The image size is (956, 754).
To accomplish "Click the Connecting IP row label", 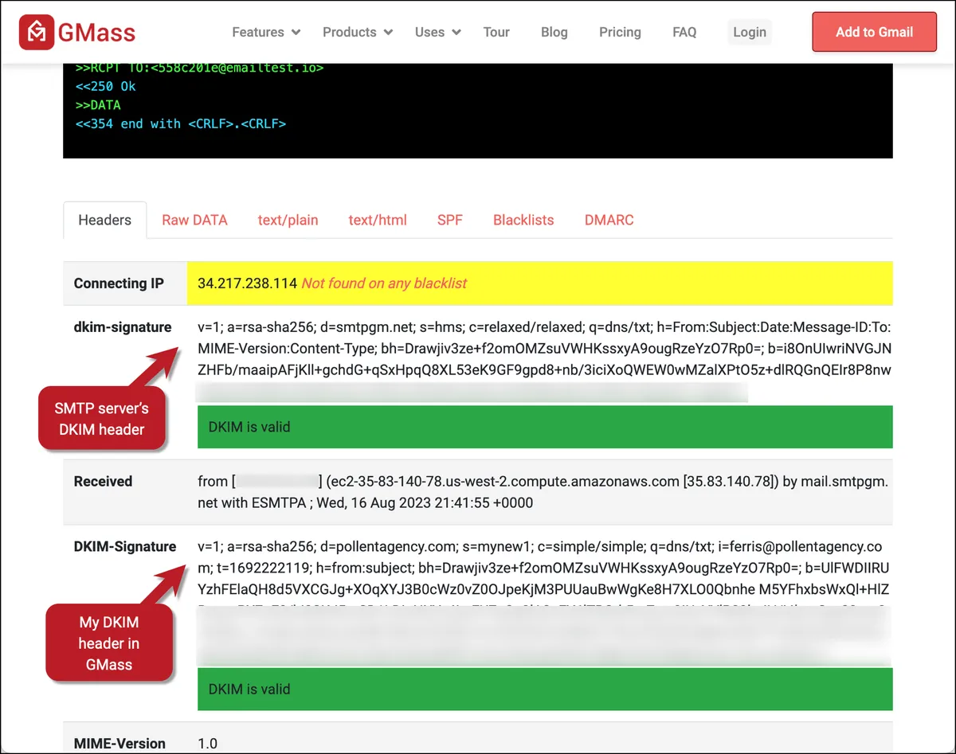I will [119, 283].
